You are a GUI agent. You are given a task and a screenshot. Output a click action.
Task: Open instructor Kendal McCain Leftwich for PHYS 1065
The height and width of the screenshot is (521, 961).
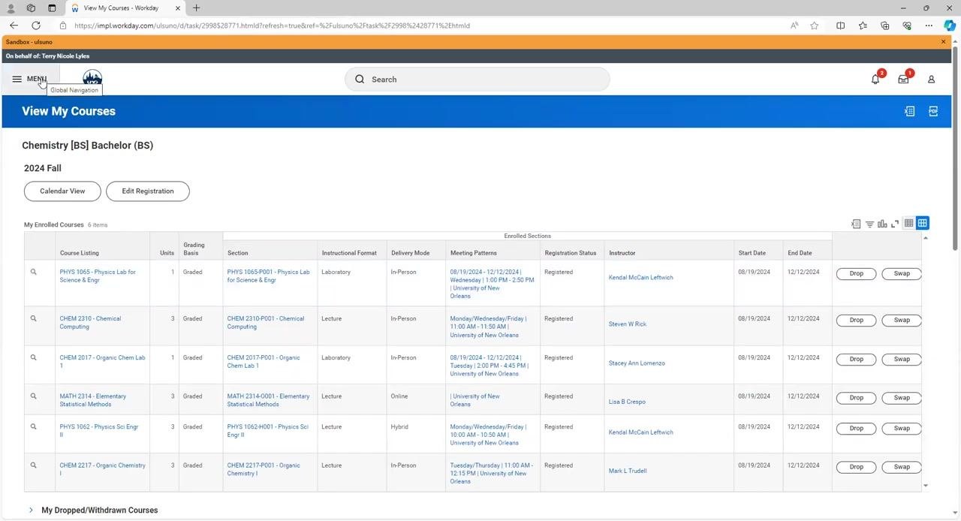pos(640,278)
